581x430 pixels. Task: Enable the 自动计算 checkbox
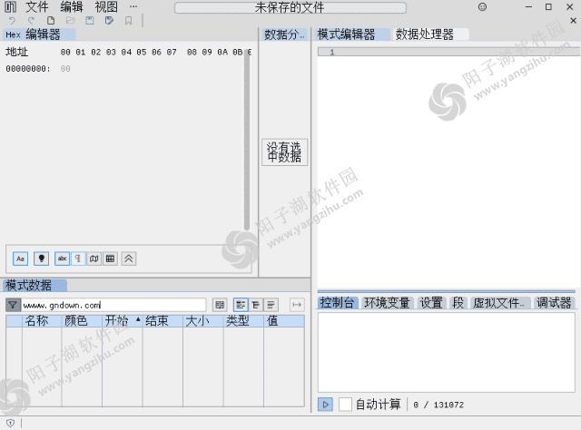[345, 405]
